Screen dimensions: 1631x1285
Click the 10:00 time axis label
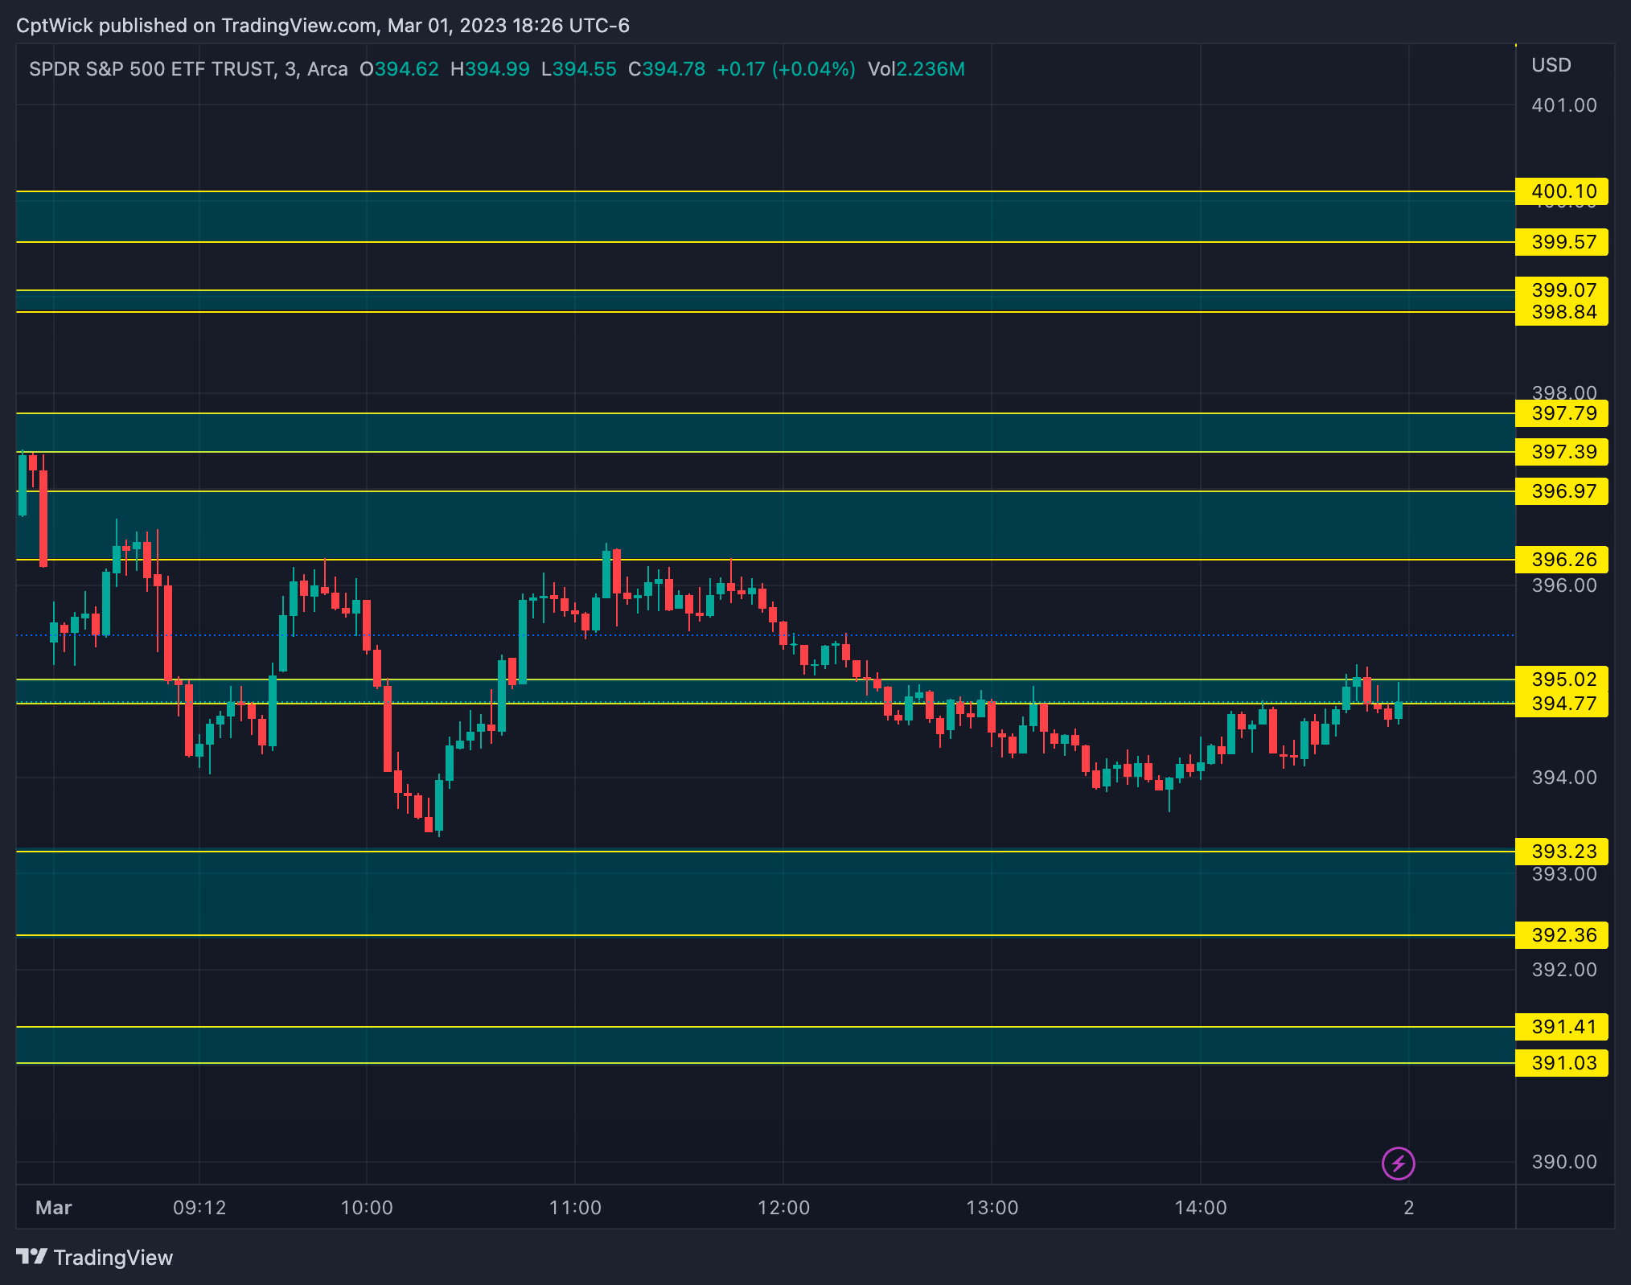pos(367,1208)
